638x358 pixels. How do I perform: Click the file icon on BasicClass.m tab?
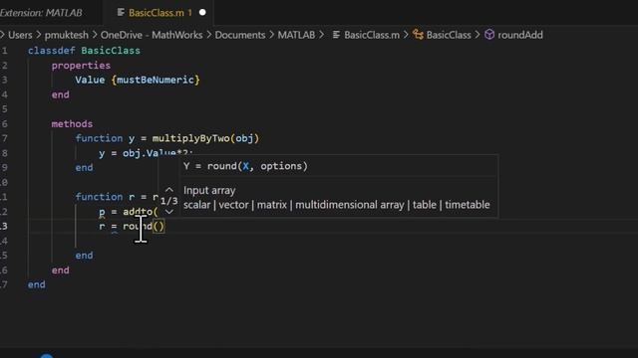pos(121,13)
